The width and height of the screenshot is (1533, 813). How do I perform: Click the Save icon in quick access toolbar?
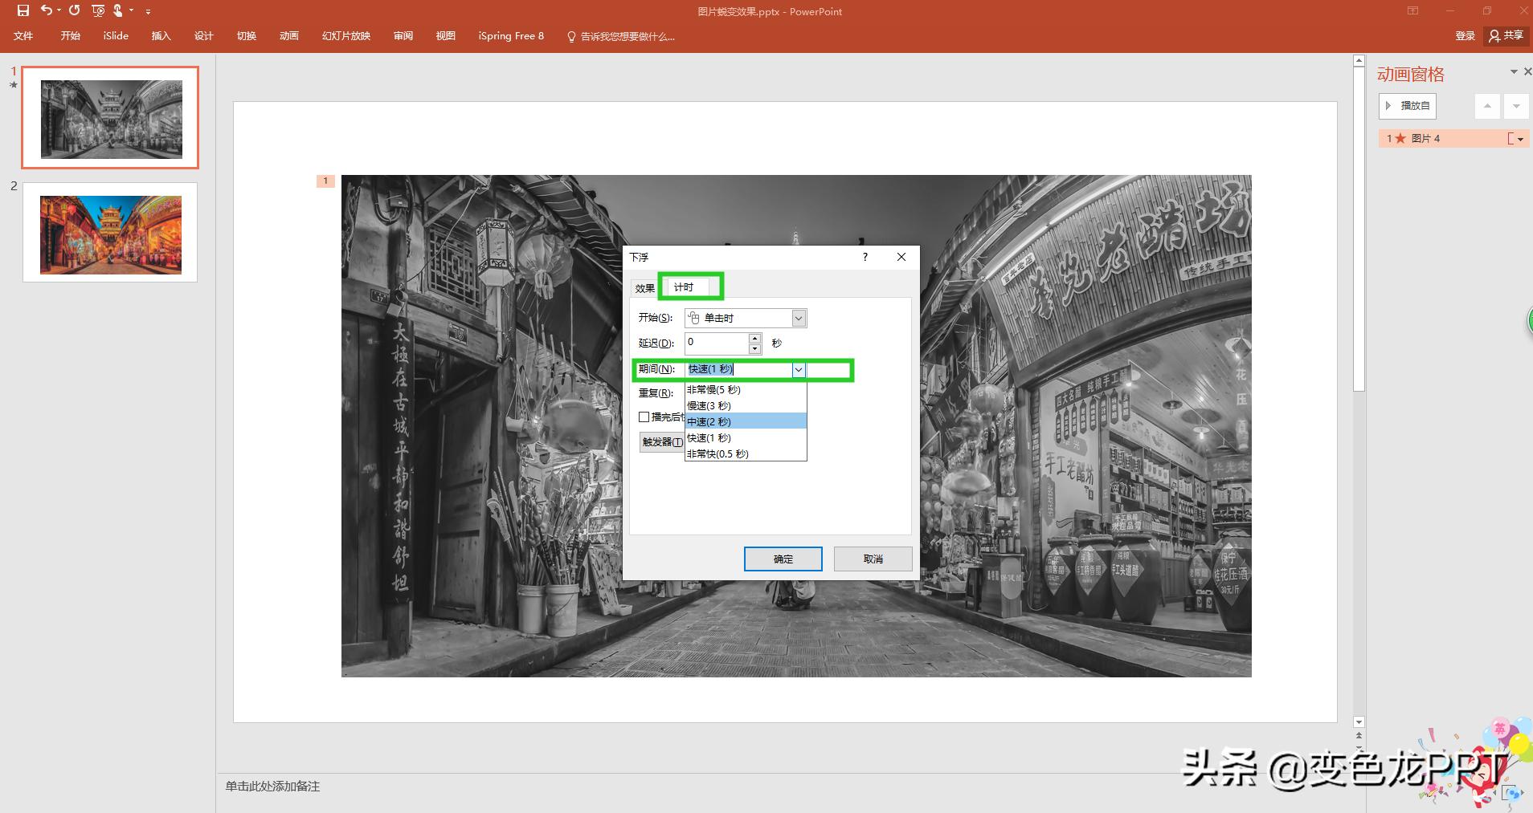pos(22,10)
